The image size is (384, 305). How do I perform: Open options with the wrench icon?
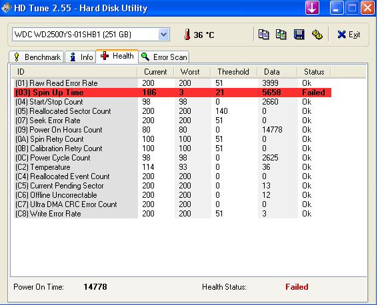(317, 35)
